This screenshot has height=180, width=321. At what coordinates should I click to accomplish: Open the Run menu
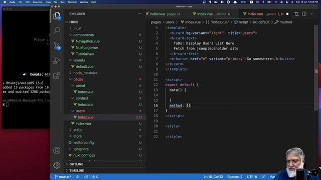click(x=62, y=2)
